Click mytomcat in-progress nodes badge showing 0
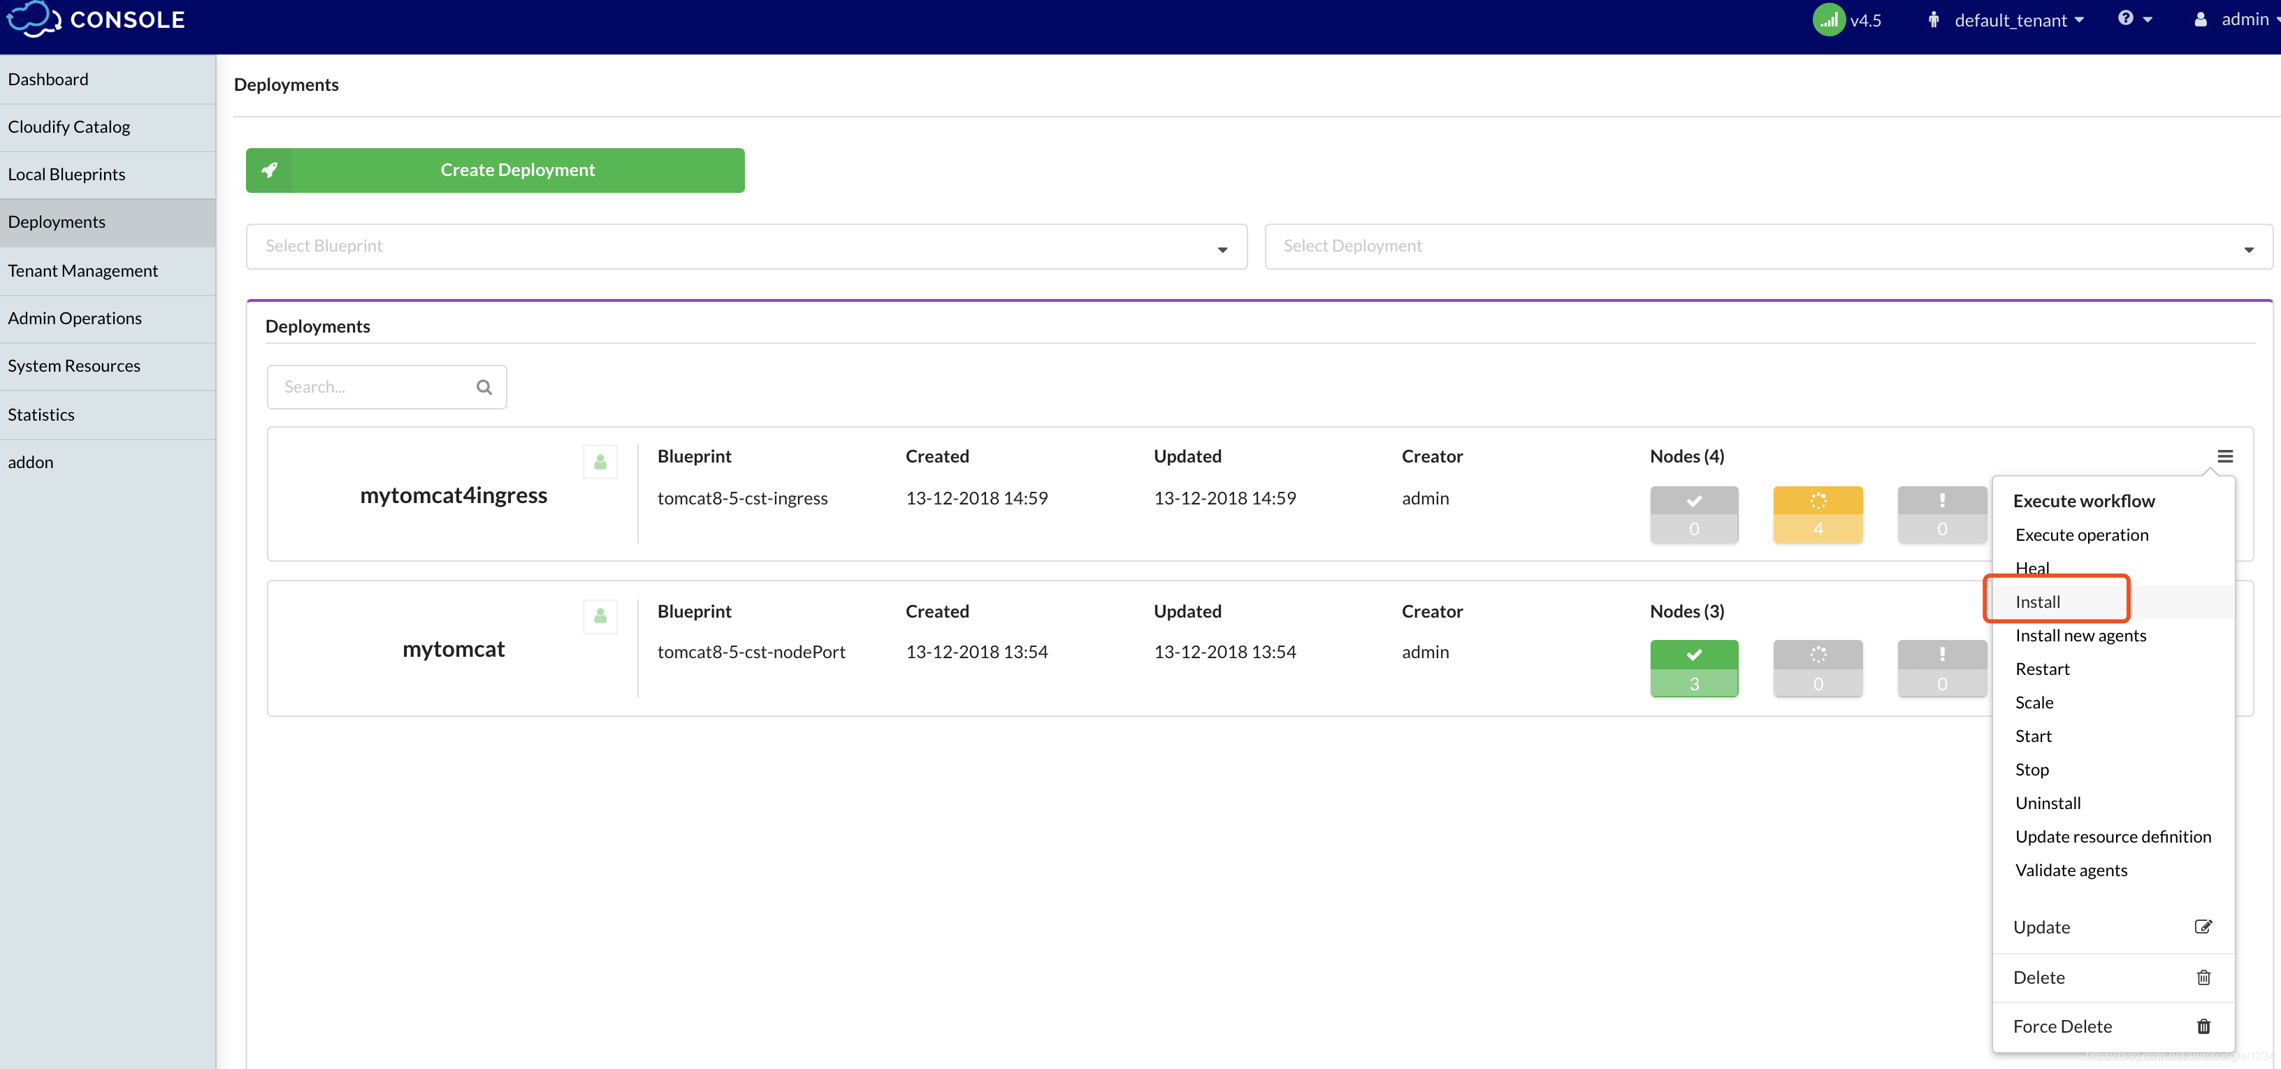 point(1817,668)
